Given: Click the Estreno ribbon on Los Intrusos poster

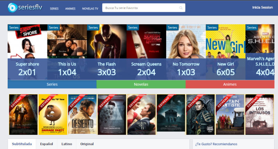Looking at the screenshot, I should point(253,102).
